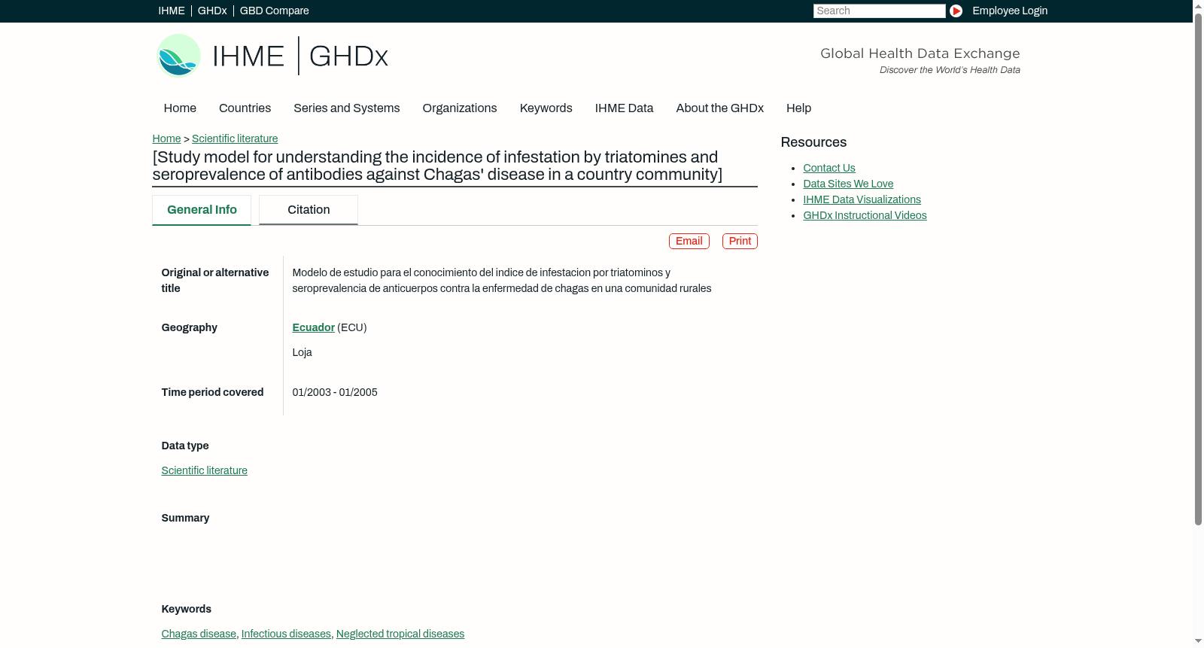Switch to the Citation tab
The width and height of the screenshot is (1204, 648).
click(x=309, y=210)
